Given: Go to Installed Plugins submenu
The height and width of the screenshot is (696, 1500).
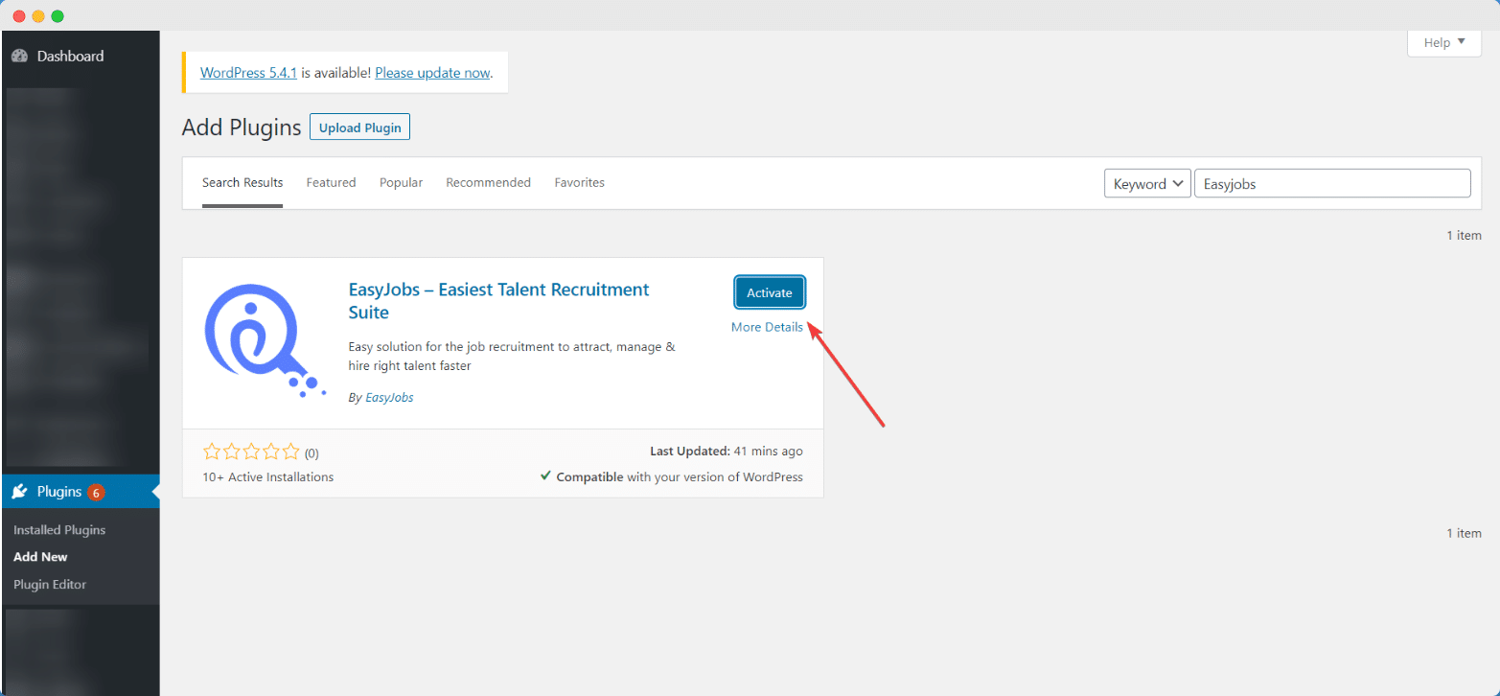Looking at the screenshot, I should pyautogui.click(x=59, y=529).
